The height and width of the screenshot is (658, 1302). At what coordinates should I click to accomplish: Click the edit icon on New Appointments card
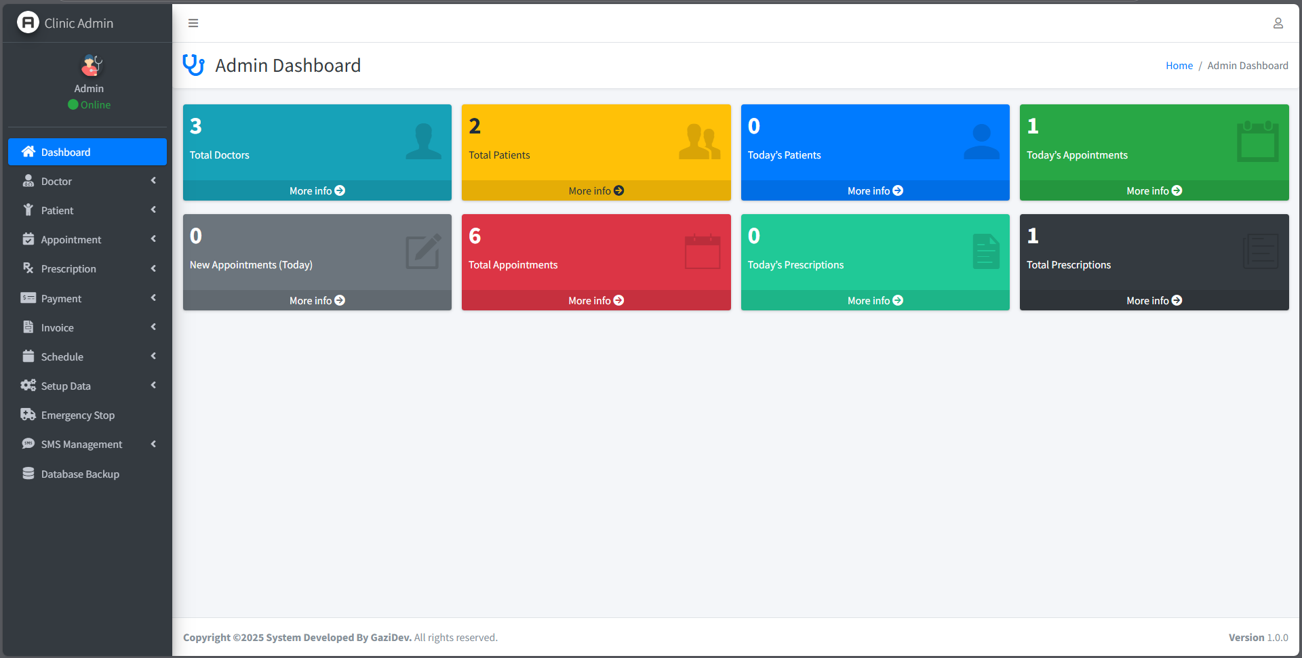tap(423, 251)
